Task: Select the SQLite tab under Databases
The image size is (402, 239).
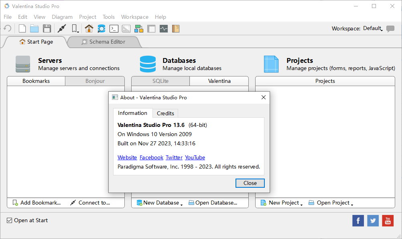Action: pyautogui.click(x=160, y=81)
